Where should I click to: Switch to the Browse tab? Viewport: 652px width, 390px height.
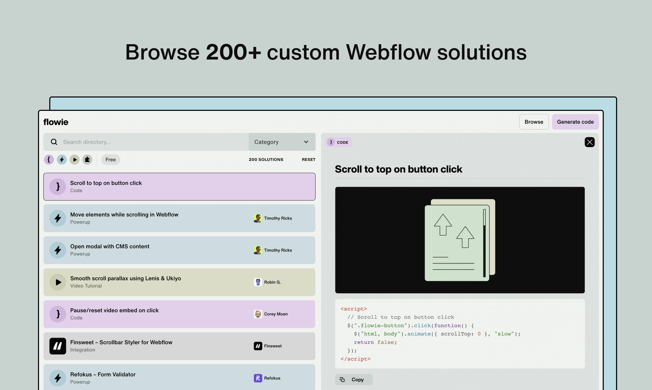pos(534,122)
